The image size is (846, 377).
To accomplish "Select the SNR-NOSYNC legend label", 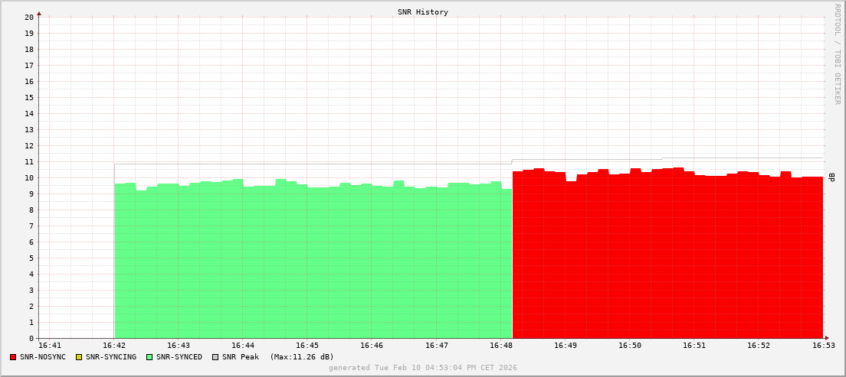I will tap(43, 357).
